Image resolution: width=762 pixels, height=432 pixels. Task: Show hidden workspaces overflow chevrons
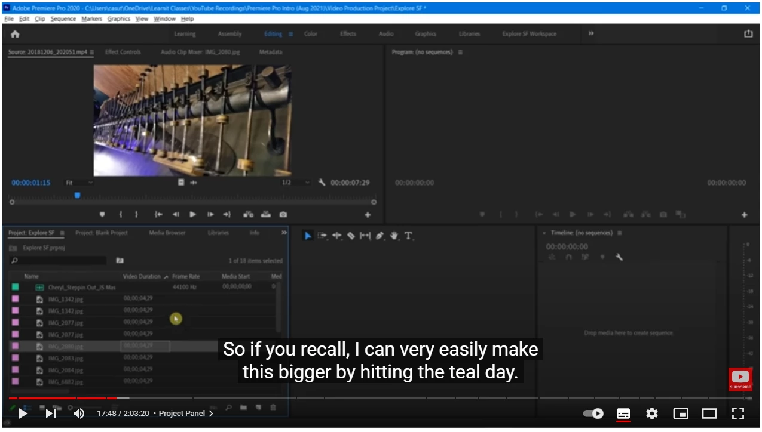point(591,33)
